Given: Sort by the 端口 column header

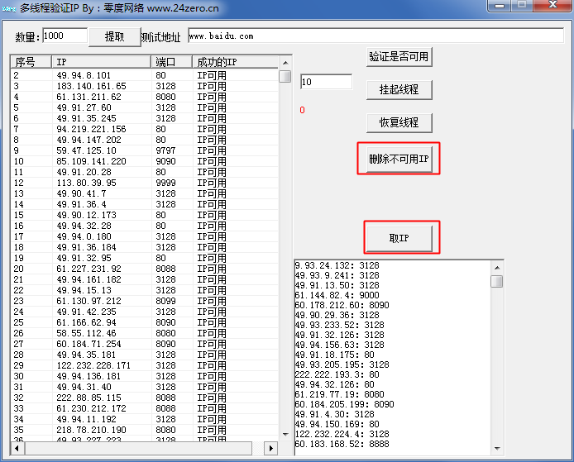Looking at the screenshot, I should coord(172,62).
